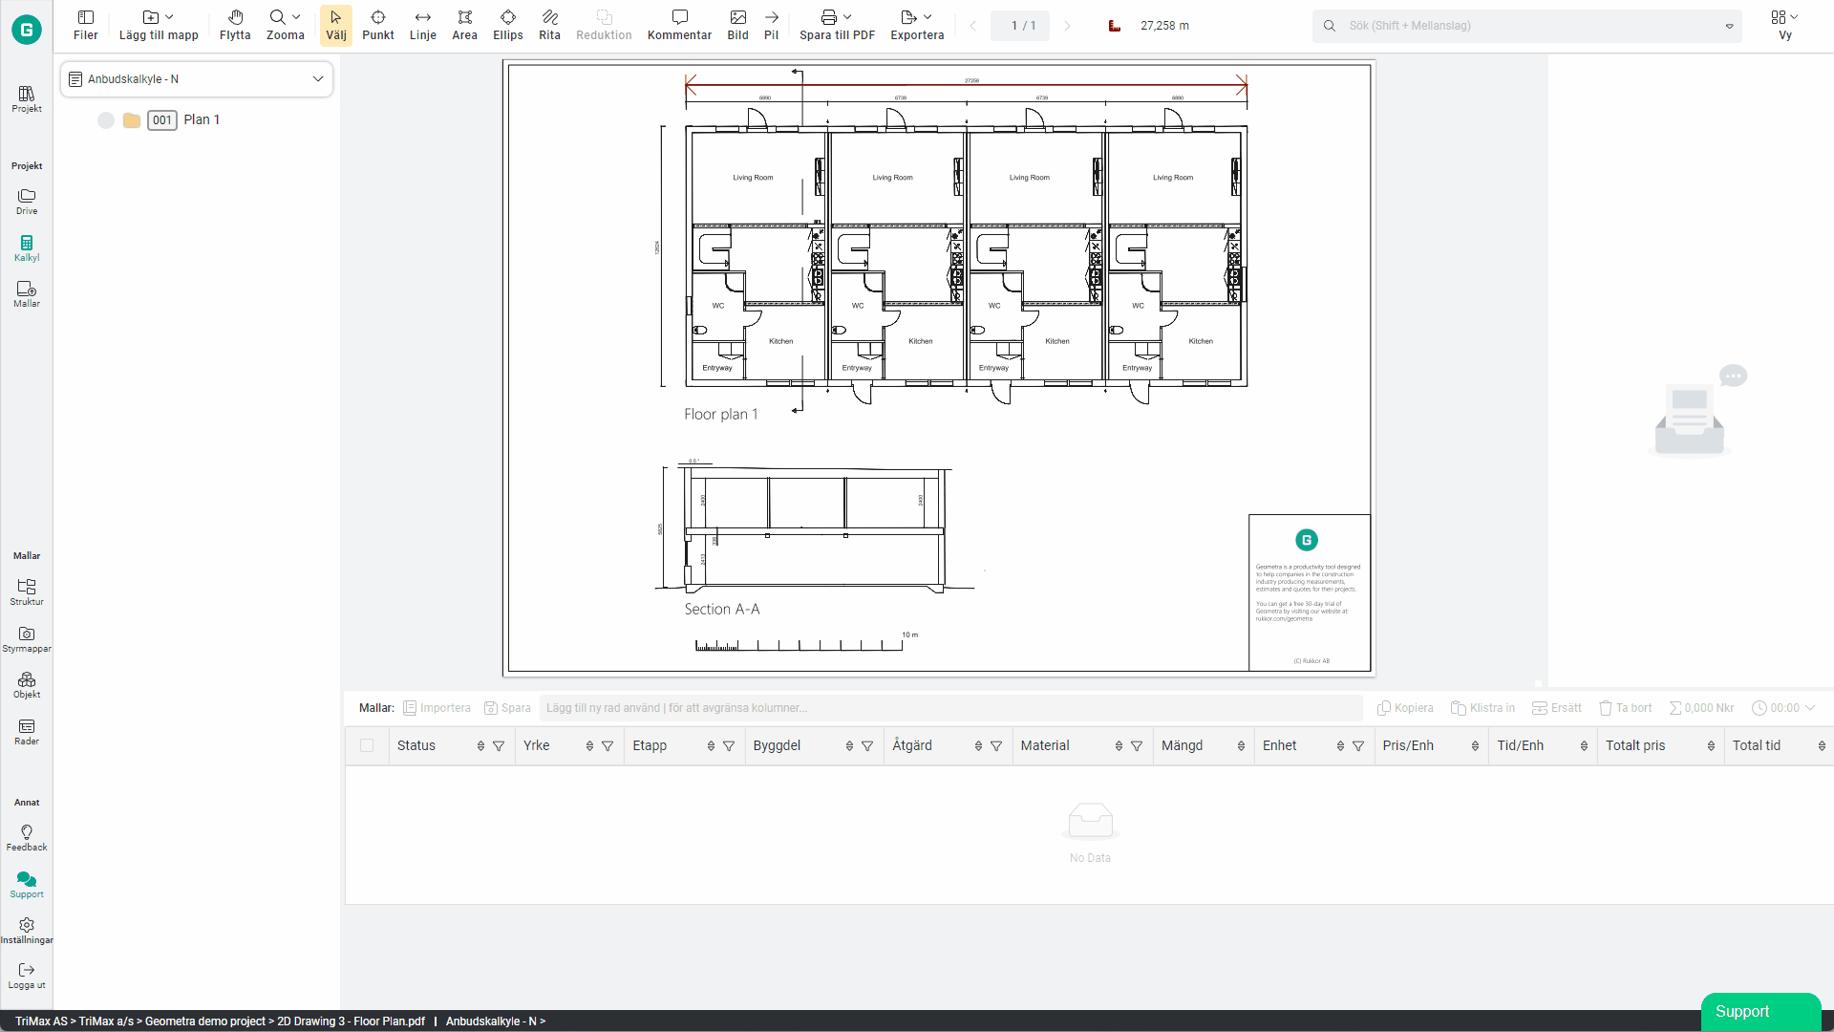Select the Plan 1 folder row
The image size is (1834, 1032).
(x=196, y=120)
